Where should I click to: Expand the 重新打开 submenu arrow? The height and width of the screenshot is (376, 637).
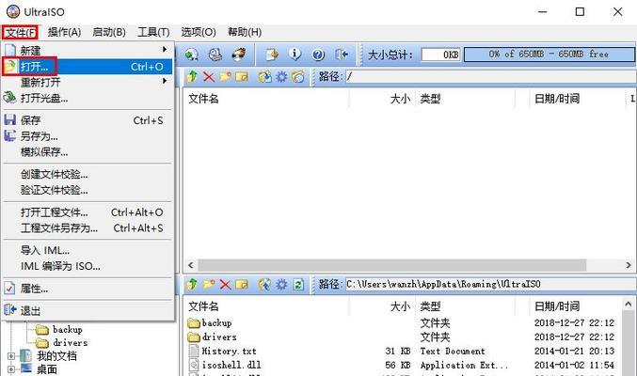tap(165, 81)
